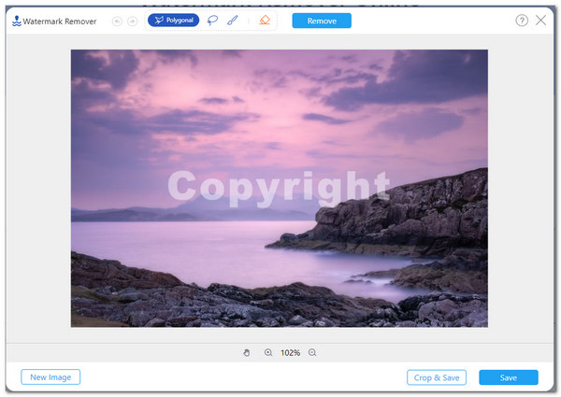Redo the last action
The image size is (561, 397).
133,21
